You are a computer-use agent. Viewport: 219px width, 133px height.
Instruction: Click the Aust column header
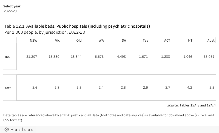point(211,41)
